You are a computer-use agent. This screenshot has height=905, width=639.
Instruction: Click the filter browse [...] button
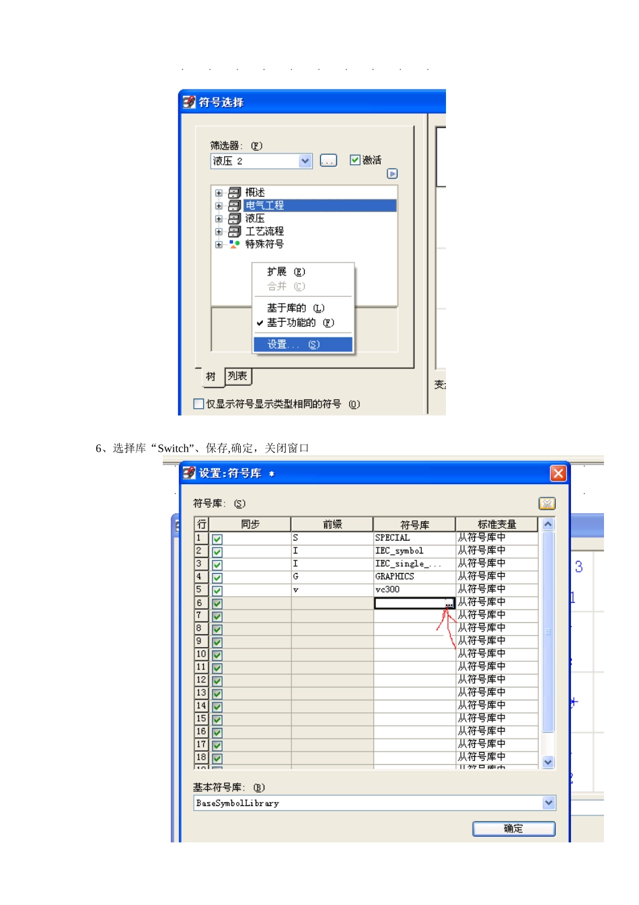328,160
